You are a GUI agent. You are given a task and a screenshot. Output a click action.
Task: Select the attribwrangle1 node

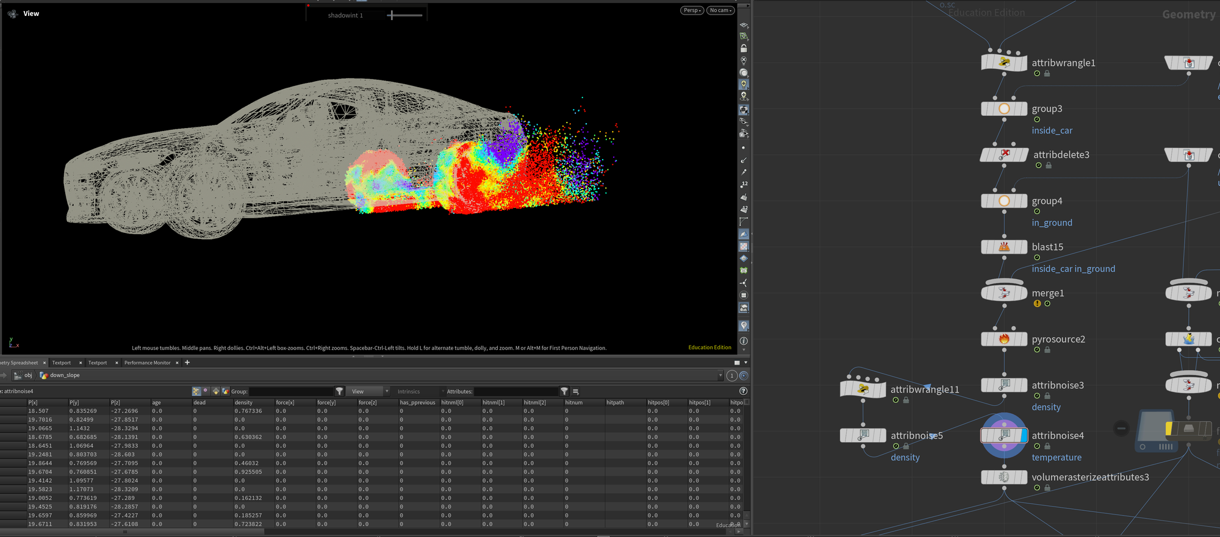[x=1004, y=63]
